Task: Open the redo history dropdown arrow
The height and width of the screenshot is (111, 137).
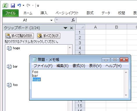Action: pyautogui.click(x=33, y=6)
